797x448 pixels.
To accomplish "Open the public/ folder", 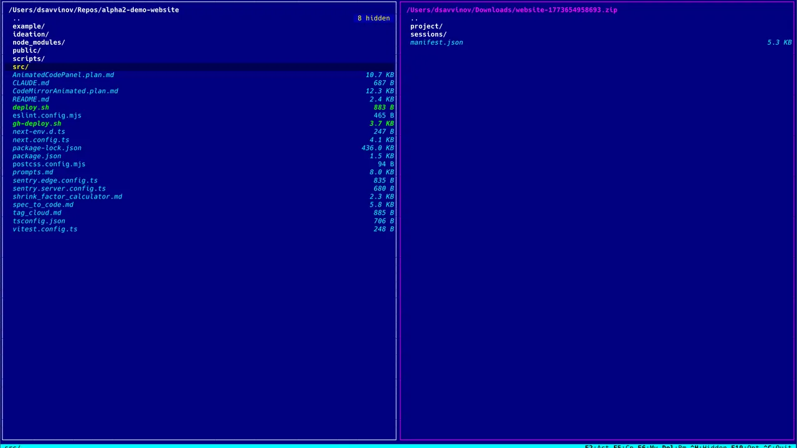I will pos(27,50).
